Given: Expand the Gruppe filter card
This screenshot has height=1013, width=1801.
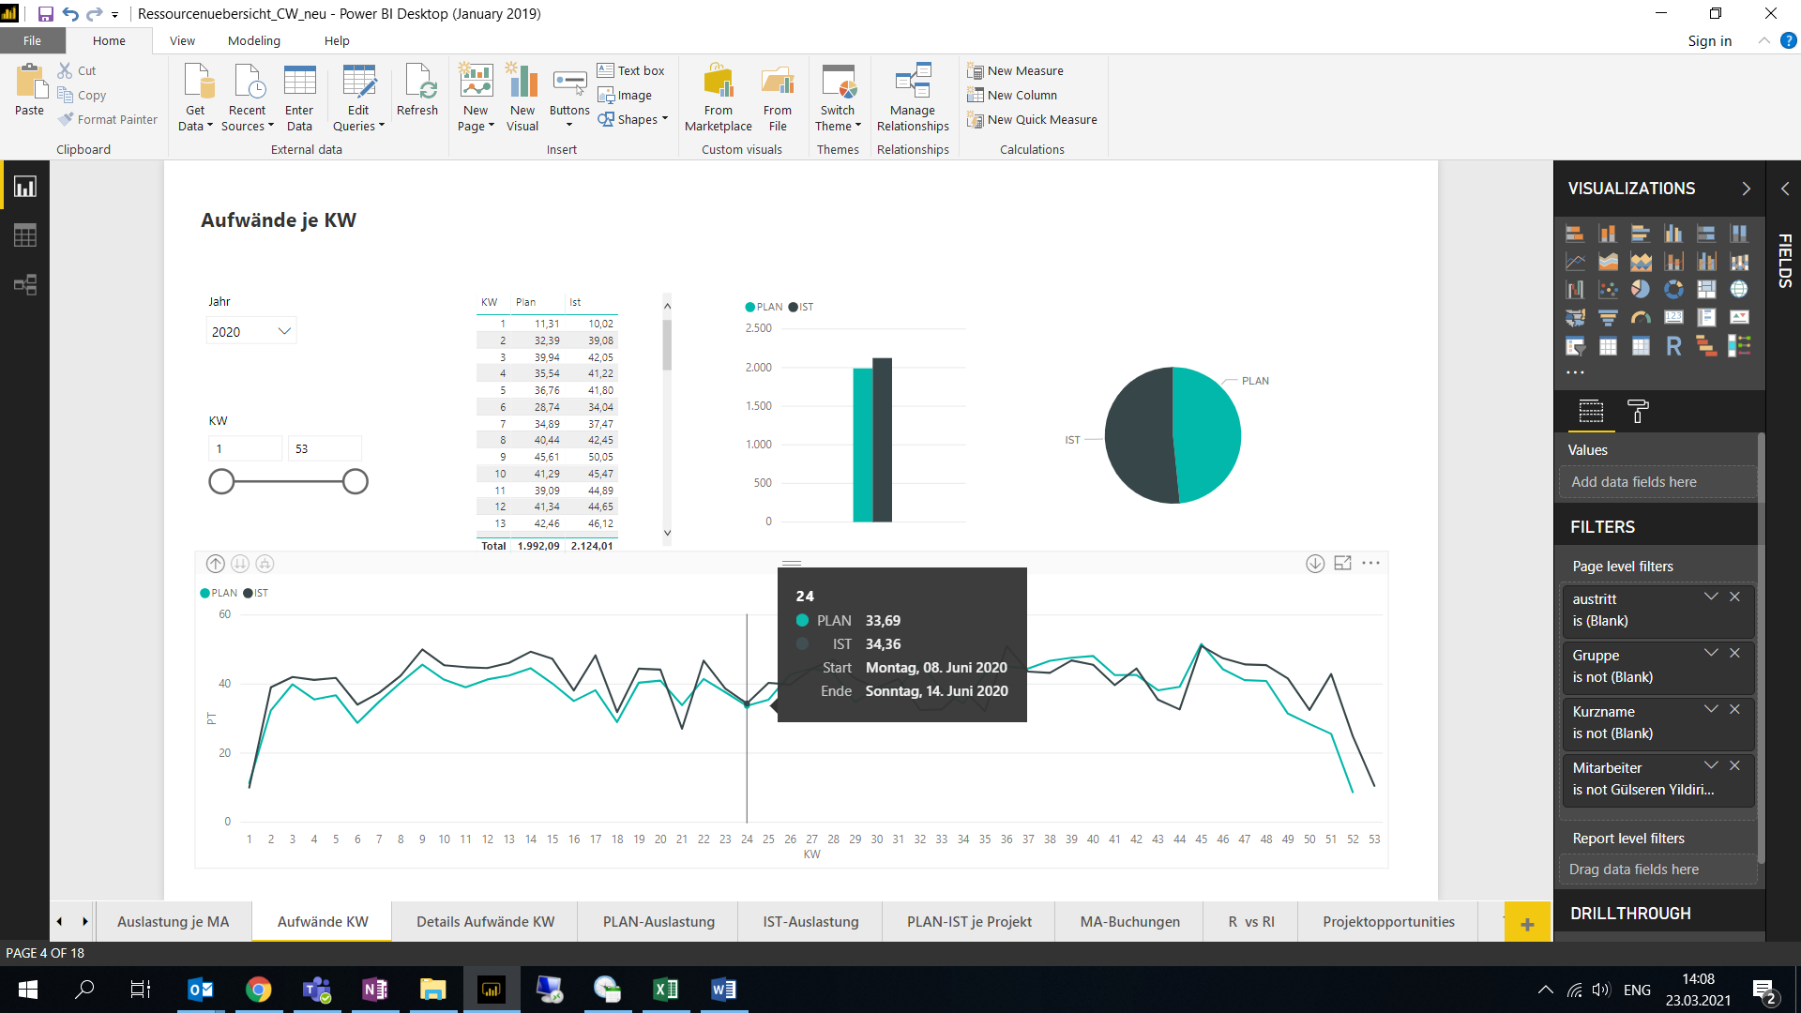Looking at the screenshot, I should 1711,653.
